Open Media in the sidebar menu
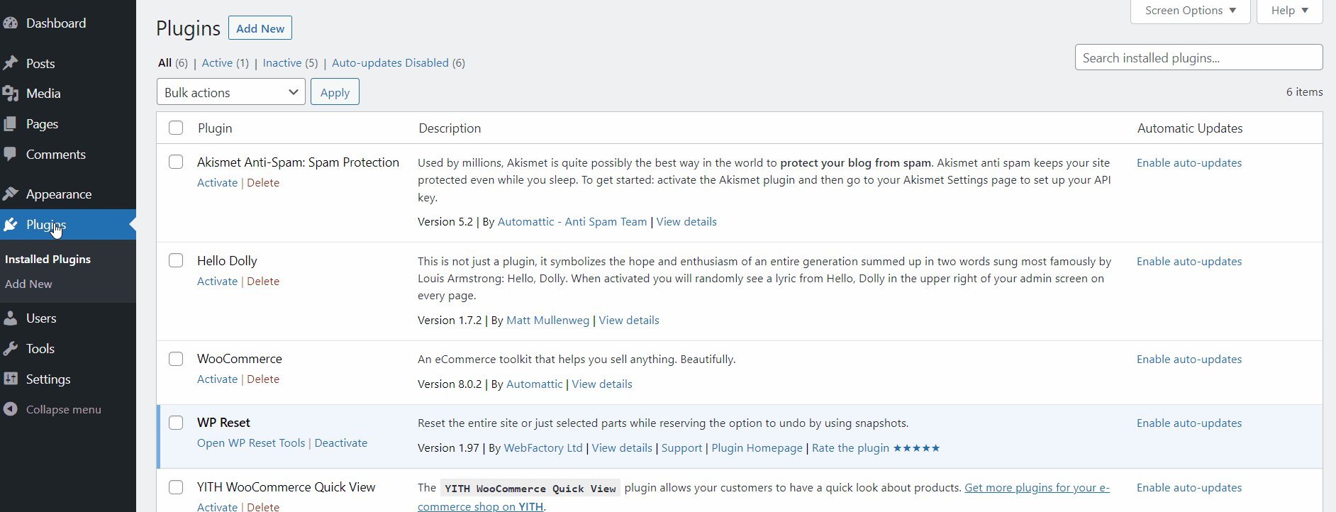The height and width of the screenshot is (512, 1336). tap(43, 94)
